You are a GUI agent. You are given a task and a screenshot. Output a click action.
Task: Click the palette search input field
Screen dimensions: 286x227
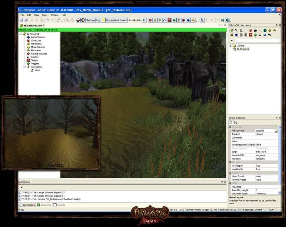[258, 40]
